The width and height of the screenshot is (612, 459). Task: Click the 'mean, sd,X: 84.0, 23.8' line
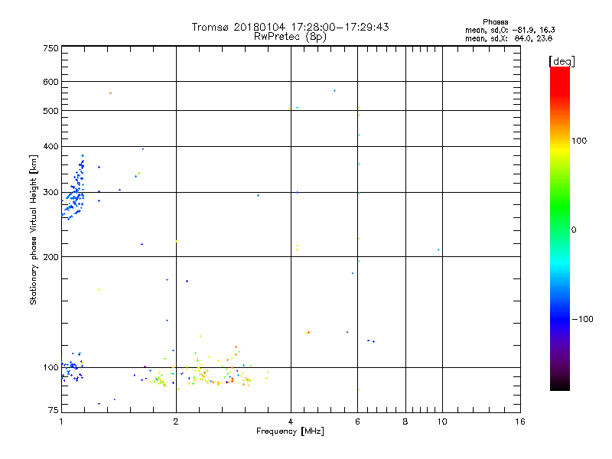pyautogui.click(x=509, y=38)
